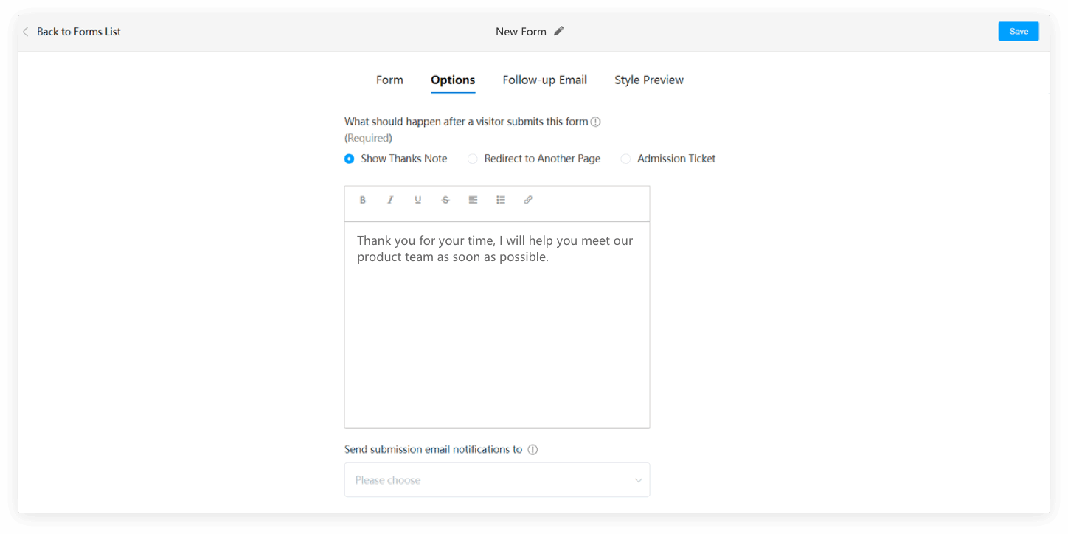Open the Follow-up Email tab

click(x=544, y=80)
